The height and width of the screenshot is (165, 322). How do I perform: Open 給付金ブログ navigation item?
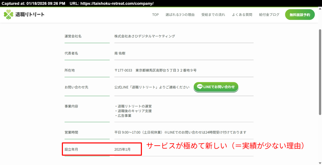(x=269, y=15)
